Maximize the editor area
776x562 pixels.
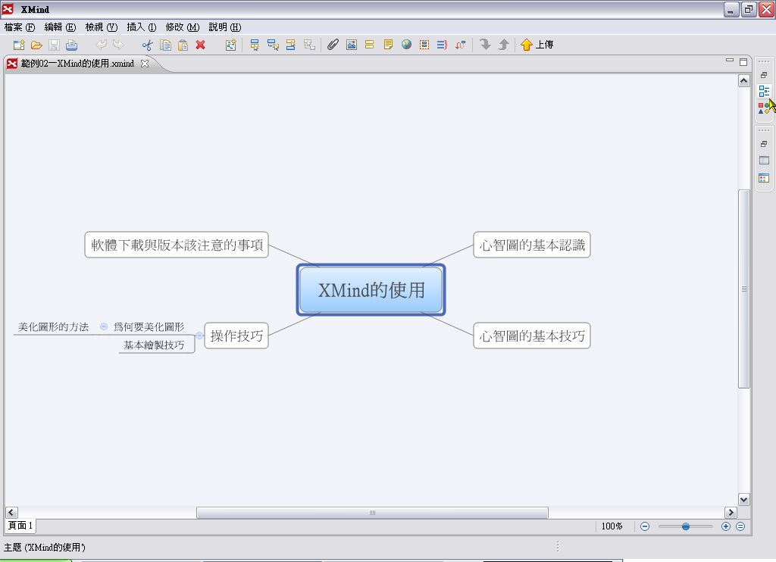pos(743,62)
